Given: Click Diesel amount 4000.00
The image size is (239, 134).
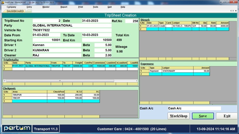Looking at the screenshot, I should [x=222, y=26].
